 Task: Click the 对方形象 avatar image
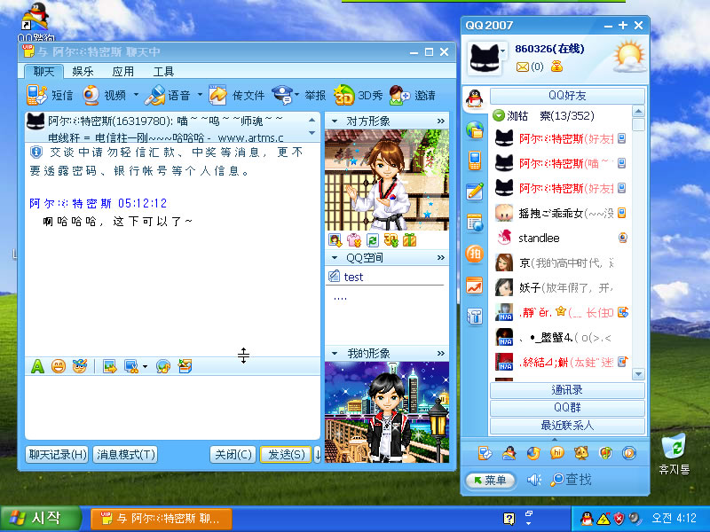(x=387, y=180)
